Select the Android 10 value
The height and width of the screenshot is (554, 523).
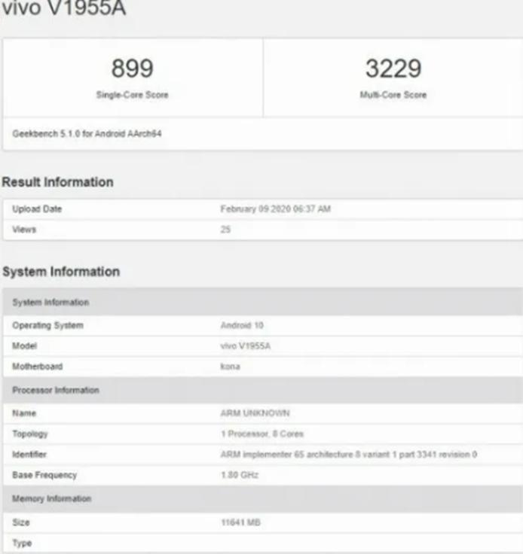(242, 325)
